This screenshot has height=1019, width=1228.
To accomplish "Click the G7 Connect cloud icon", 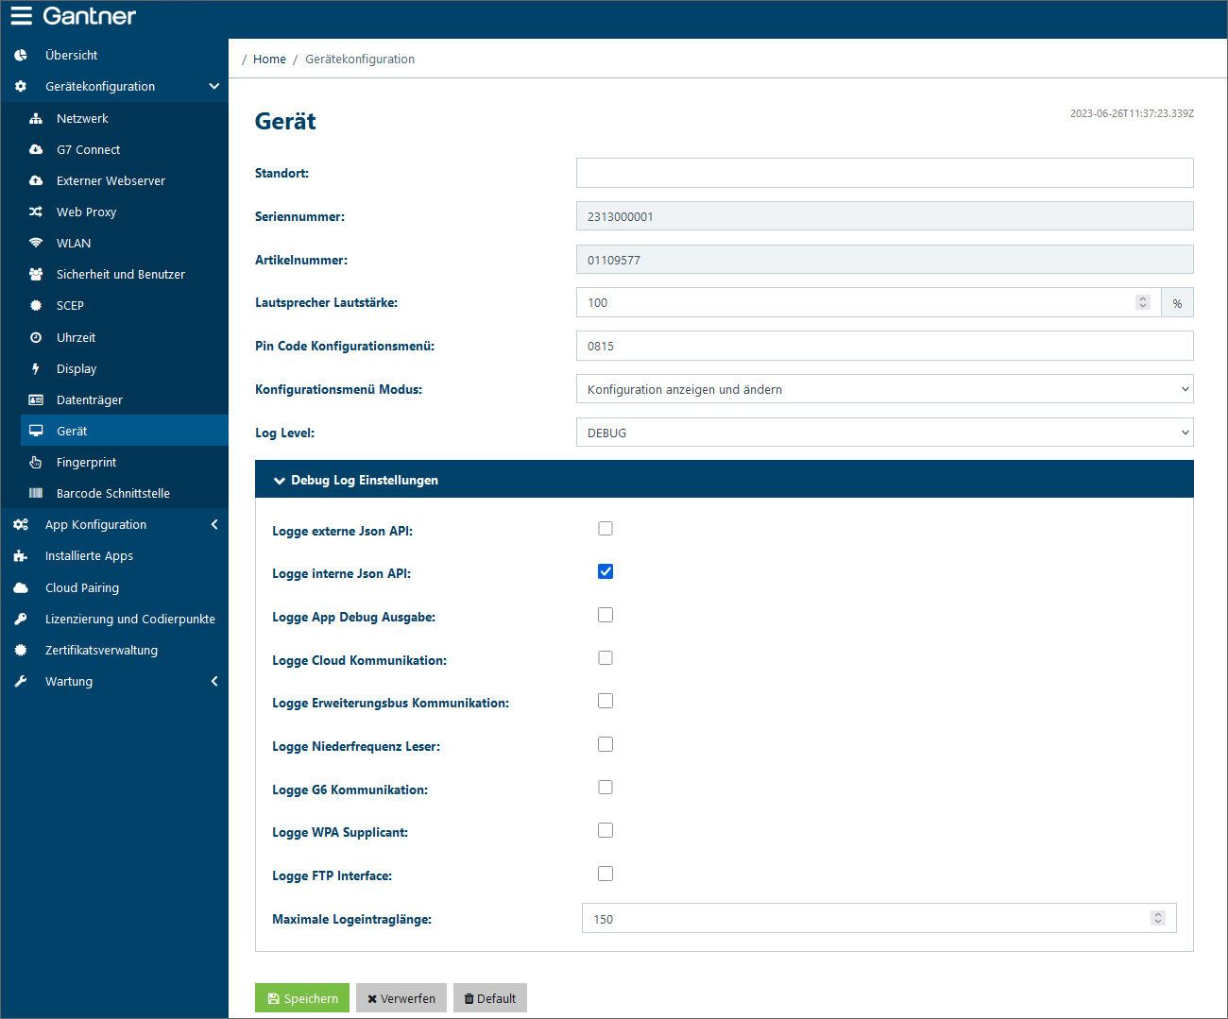I will pos(36,149).
